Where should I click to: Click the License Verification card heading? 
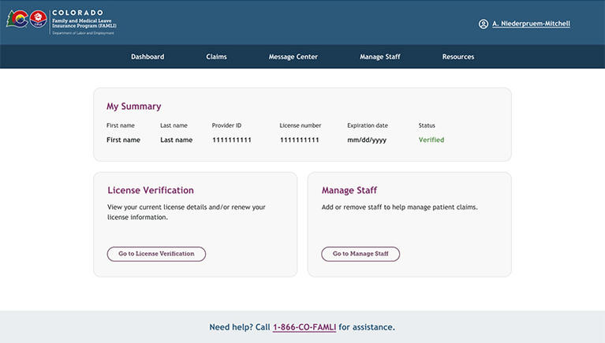151,190
